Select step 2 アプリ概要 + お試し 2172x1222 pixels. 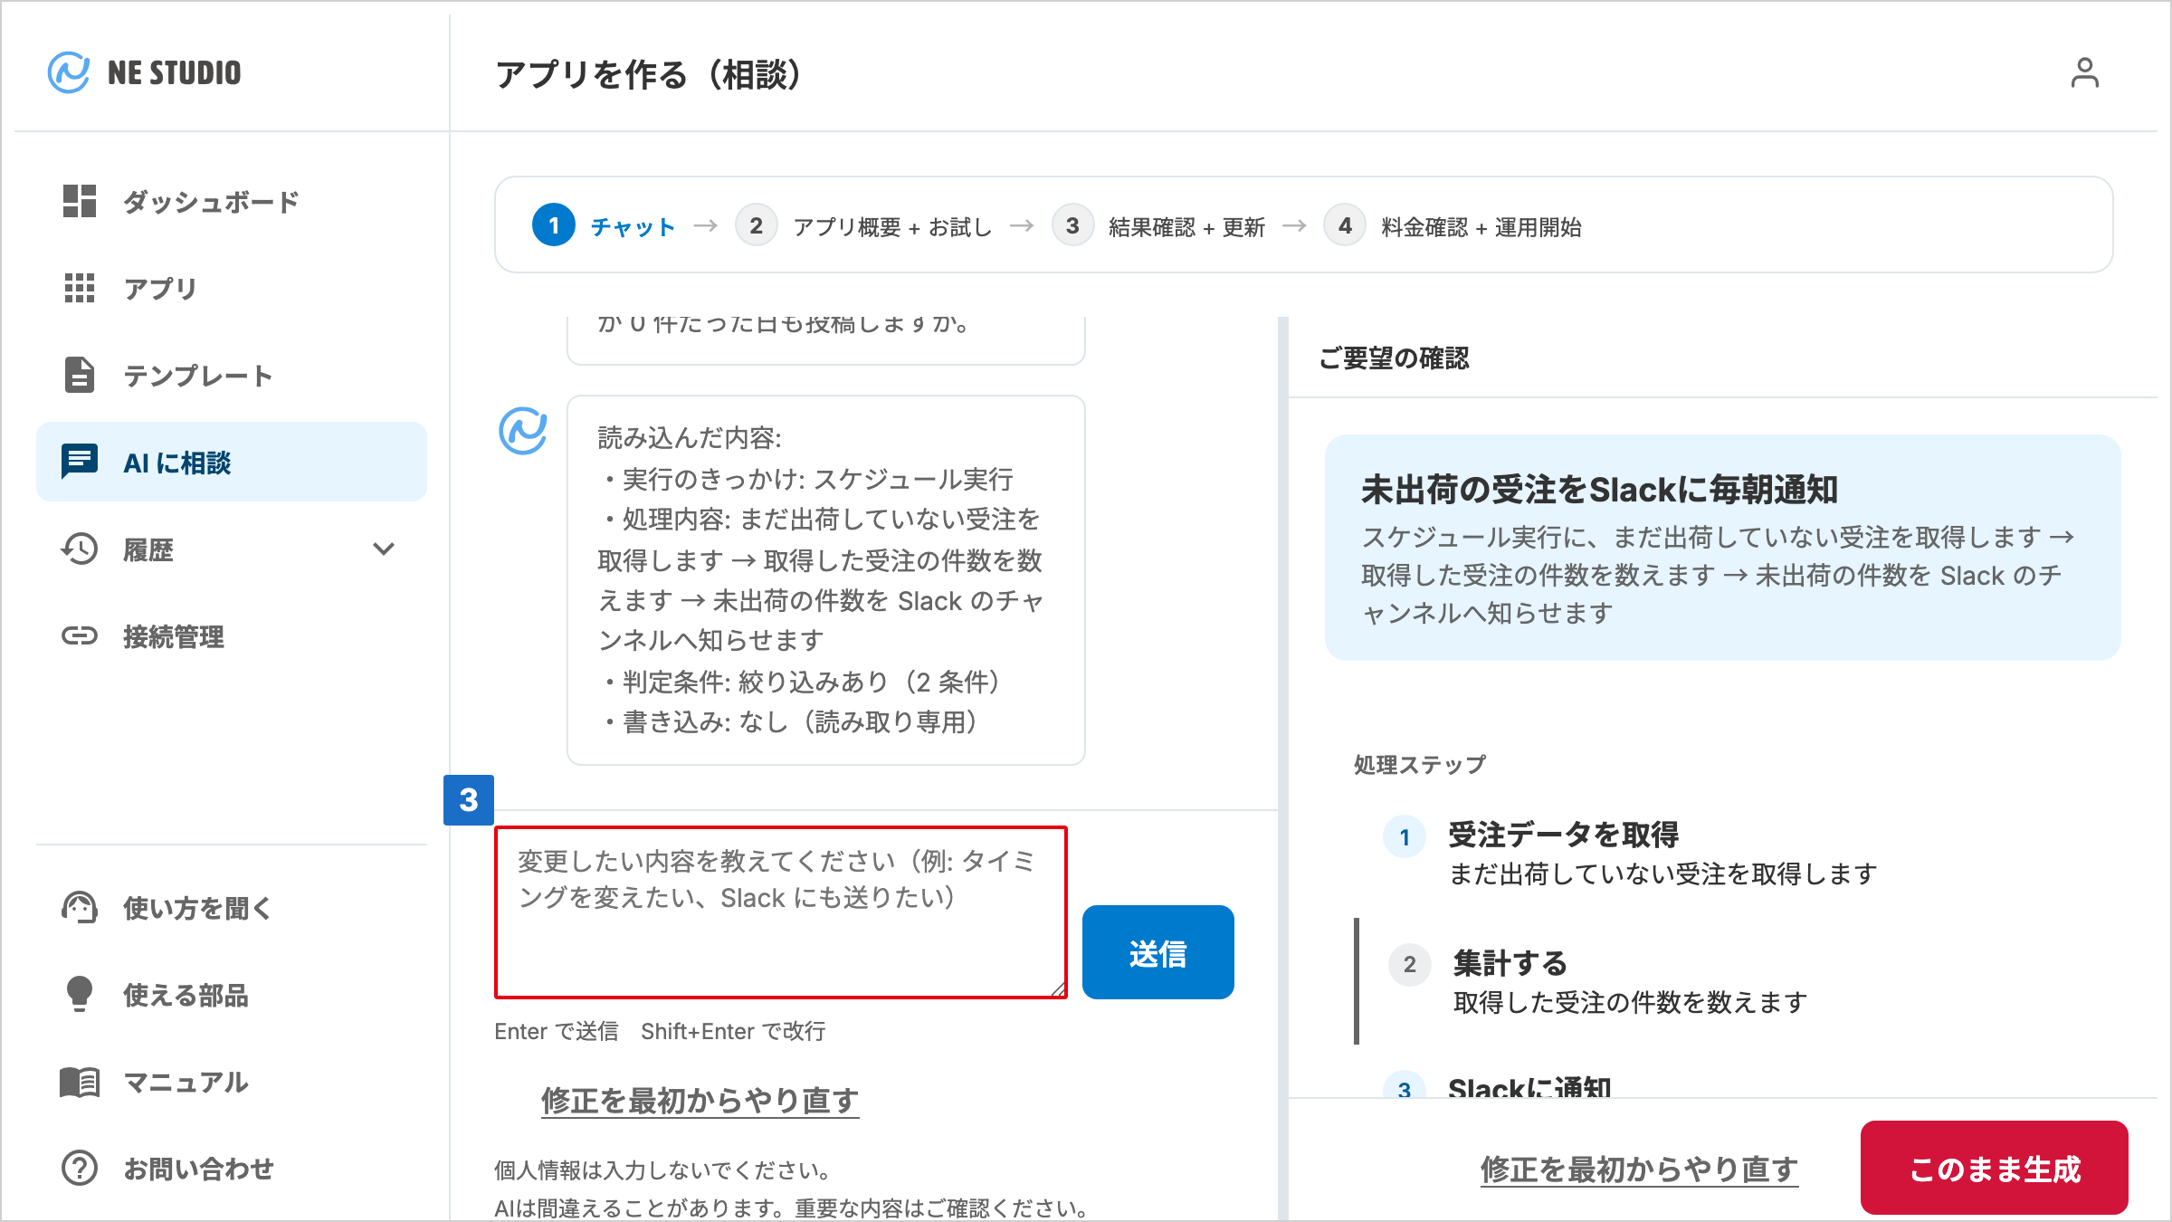pos(863,225)
